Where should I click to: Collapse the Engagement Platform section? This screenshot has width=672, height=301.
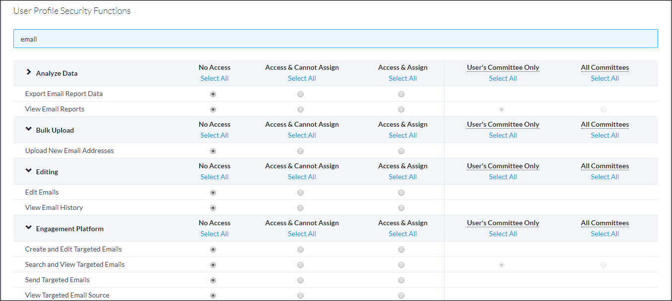[28, 227]
